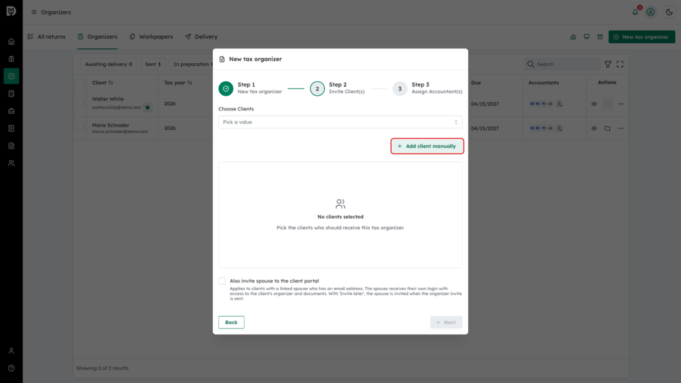Image resolution: width=681 pixels, height=383 pixels.
Task: View the Walter White organizer eye icon
Action: (x=594, y=104)
